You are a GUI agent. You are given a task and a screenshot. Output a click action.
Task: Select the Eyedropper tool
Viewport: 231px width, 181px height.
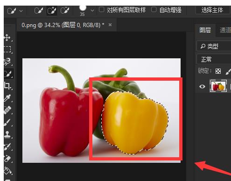tap(7, 98)
